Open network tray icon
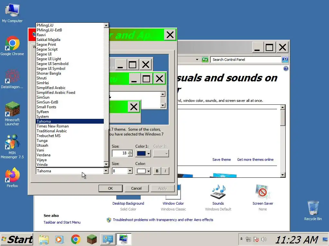This screenshot has width=329, height=246. click(x=248, y=239)
